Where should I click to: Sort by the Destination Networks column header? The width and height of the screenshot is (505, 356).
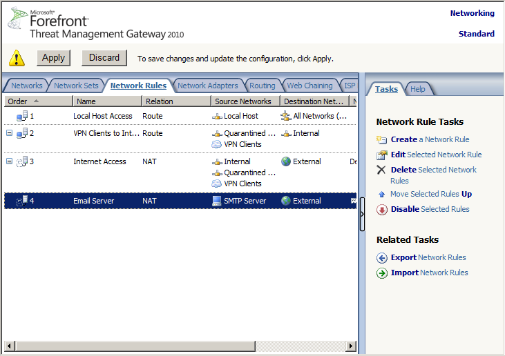click(x=314, y=101)
